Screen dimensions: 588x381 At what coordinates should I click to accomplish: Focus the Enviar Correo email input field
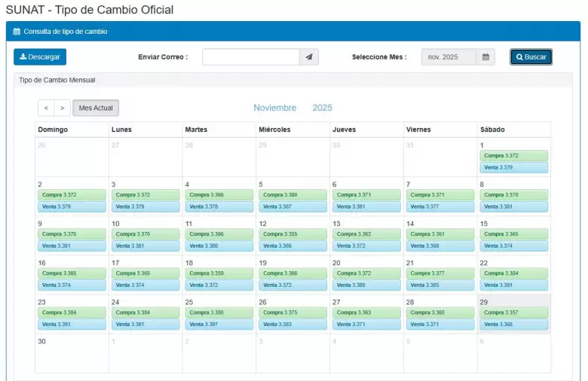pos(250,57)
